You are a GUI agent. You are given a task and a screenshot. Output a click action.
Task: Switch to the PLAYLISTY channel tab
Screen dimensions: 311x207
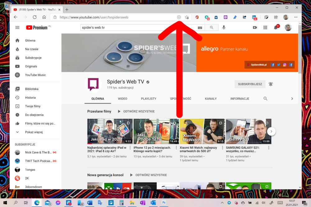pyautogui.click(x=149, y=99)
